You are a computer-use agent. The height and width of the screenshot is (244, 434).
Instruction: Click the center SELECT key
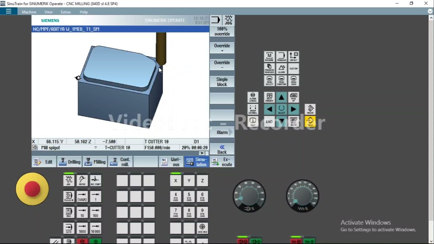tap(281, 109)
